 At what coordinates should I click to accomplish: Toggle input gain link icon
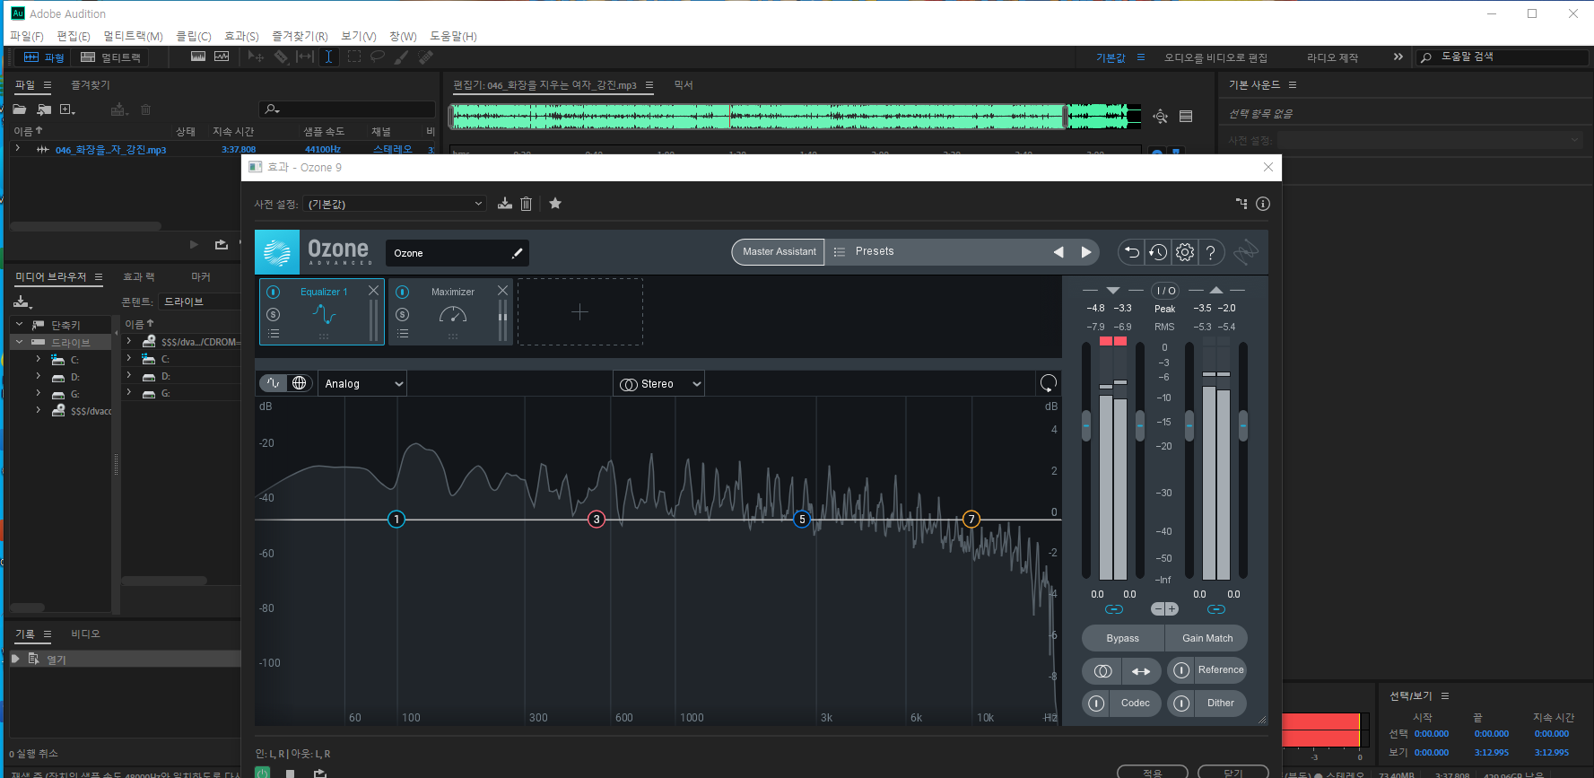tap(1114, 609)
